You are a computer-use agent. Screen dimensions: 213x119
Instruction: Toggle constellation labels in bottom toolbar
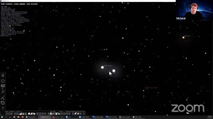pyautogui.click(x=9, y=114)
